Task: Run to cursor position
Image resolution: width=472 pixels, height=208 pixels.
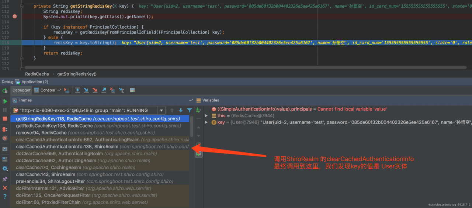Action: point(121,90)
